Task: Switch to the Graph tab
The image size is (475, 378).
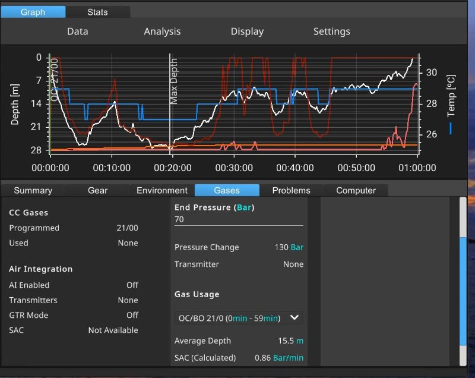Action: point(33,12)
